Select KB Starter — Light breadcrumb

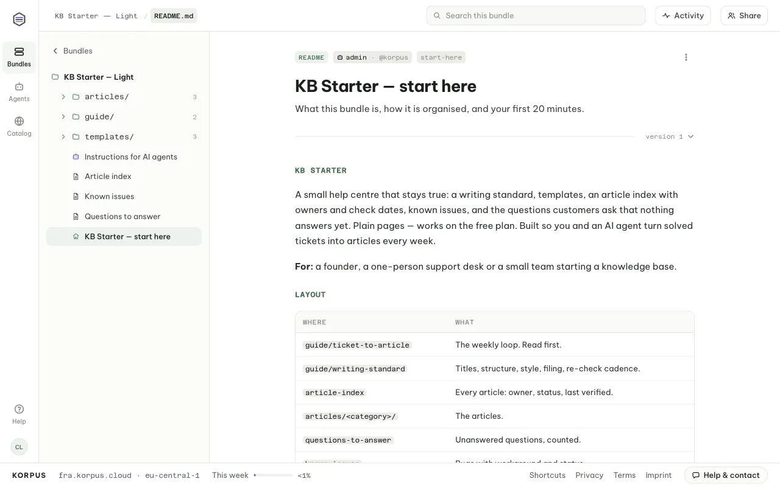point(96,16)
